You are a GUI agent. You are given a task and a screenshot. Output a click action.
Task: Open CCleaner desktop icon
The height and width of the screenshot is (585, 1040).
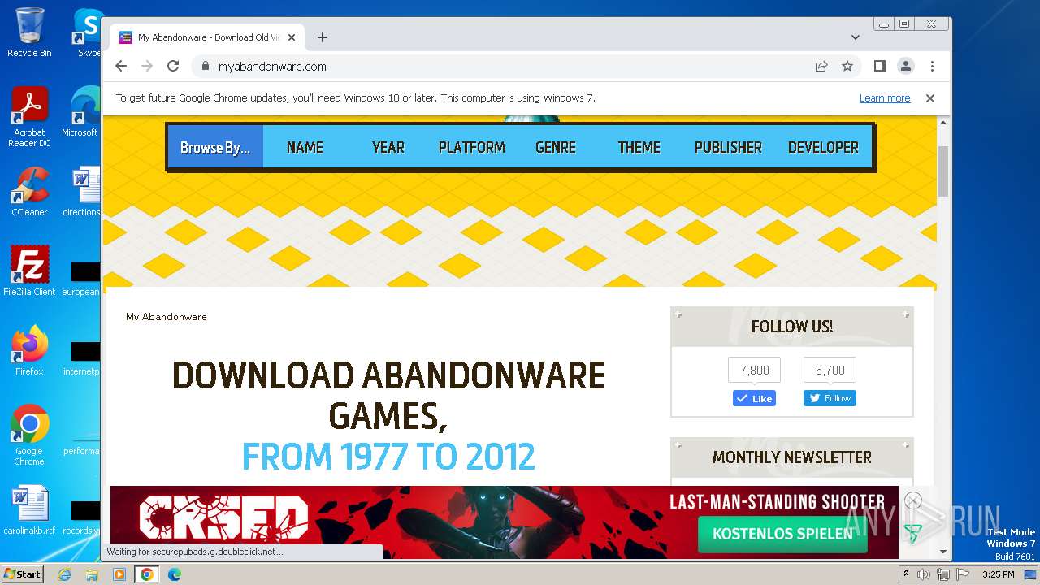[29, 192]
